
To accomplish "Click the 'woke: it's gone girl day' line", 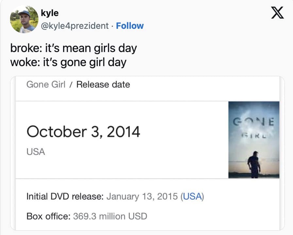I will coord(68,62).
